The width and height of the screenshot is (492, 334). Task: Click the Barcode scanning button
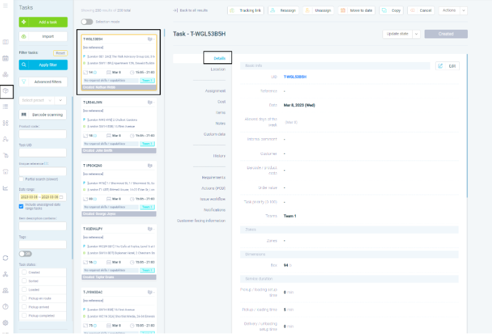[43, 115]
